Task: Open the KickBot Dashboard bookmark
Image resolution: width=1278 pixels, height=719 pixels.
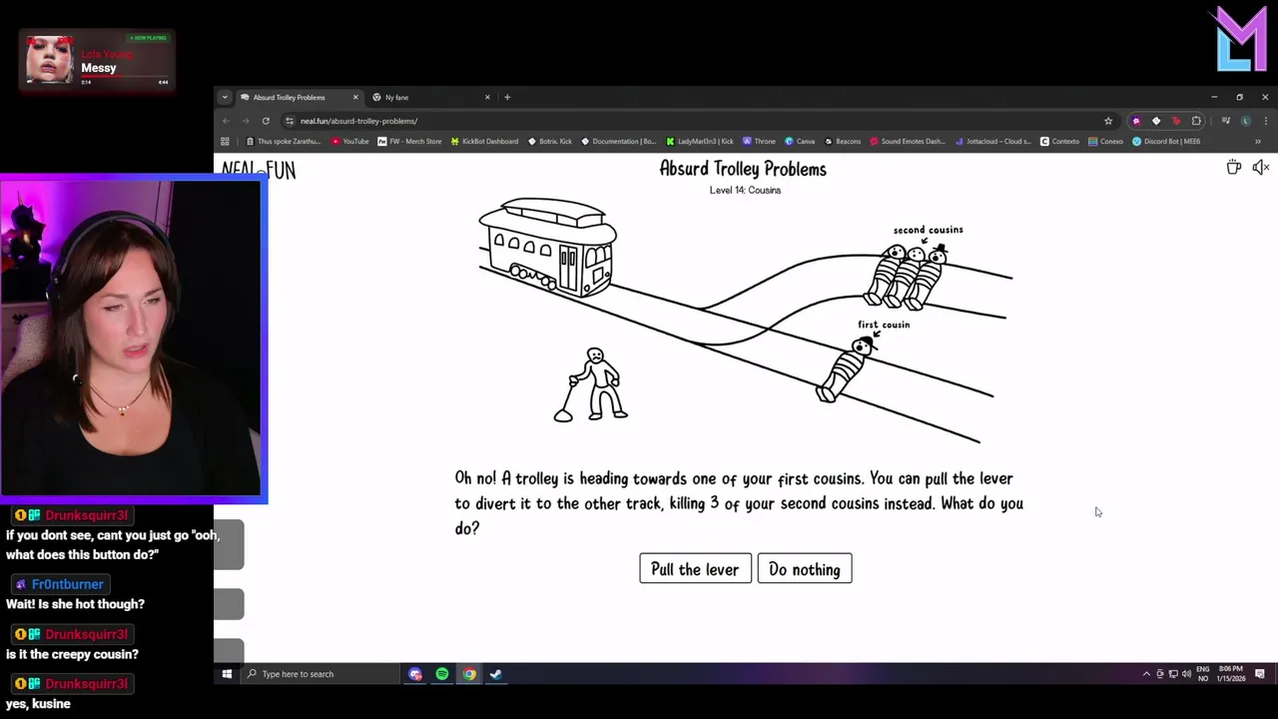Action: pos(484,141)
